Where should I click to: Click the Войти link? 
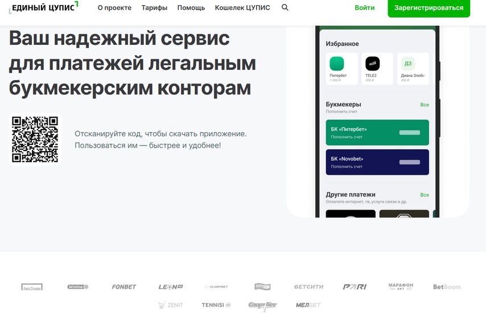pos(364,8)
